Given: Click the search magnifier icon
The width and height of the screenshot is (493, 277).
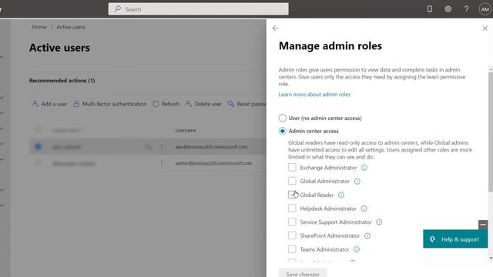Looking at the screenshot, I should tap(118, 9).
